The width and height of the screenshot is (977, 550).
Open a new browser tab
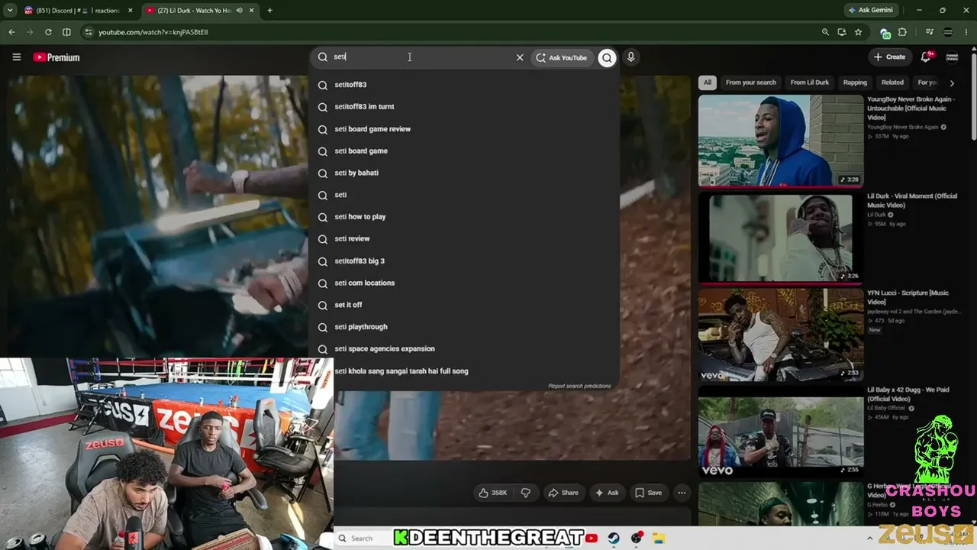click(269, 11)
